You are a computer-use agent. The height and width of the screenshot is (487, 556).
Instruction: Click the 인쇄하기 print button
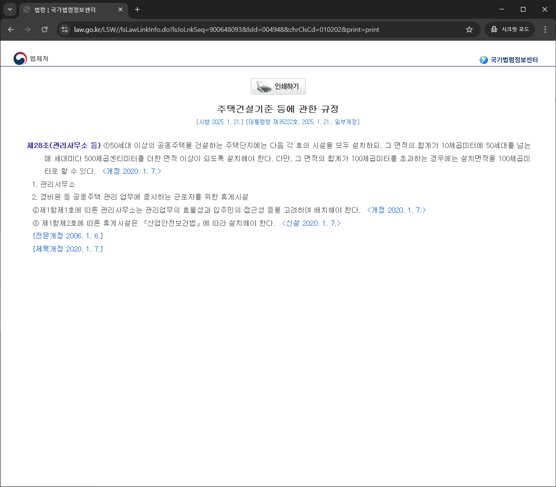pyautogui.click(x=278, y=87)
